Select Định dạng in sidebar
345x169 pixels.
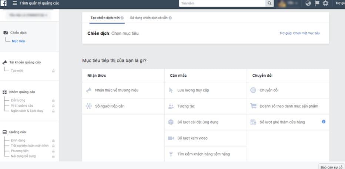pos(18,141)
